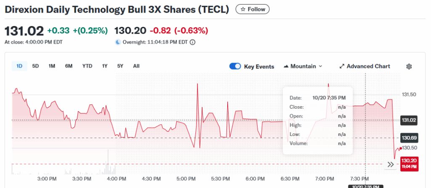
Task: Select the 1Y range tab
Action: (x=105, y=66)
